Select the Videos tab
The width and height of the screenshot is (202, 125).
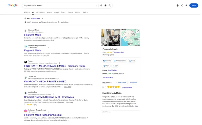point(49,12)
